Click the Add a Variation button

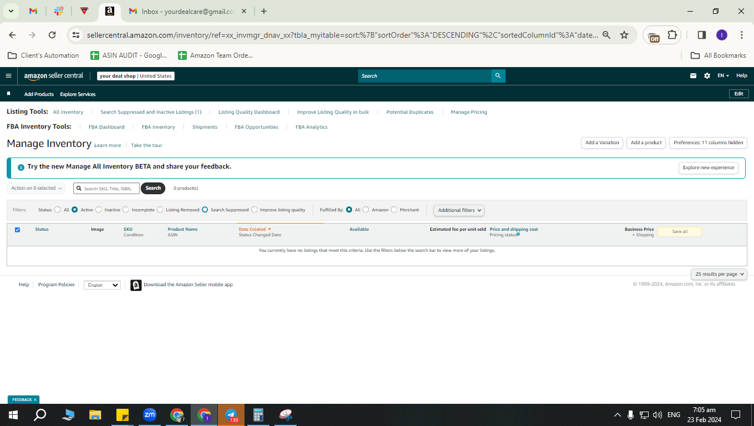pos(602,143)
